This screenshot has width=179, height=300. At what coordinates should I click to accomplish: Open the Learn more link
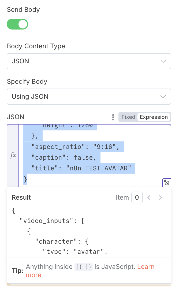click(x=146, y=267)
